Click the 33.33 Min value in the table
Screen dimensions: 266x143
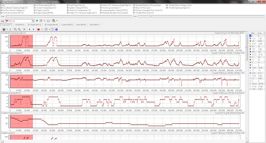pos(254,55)
